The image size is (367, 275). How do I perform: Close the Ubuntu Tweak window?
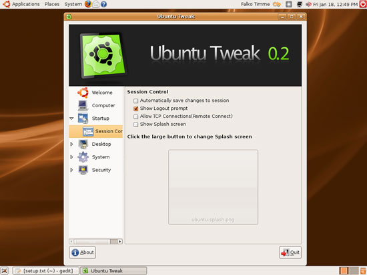(301, 17)
